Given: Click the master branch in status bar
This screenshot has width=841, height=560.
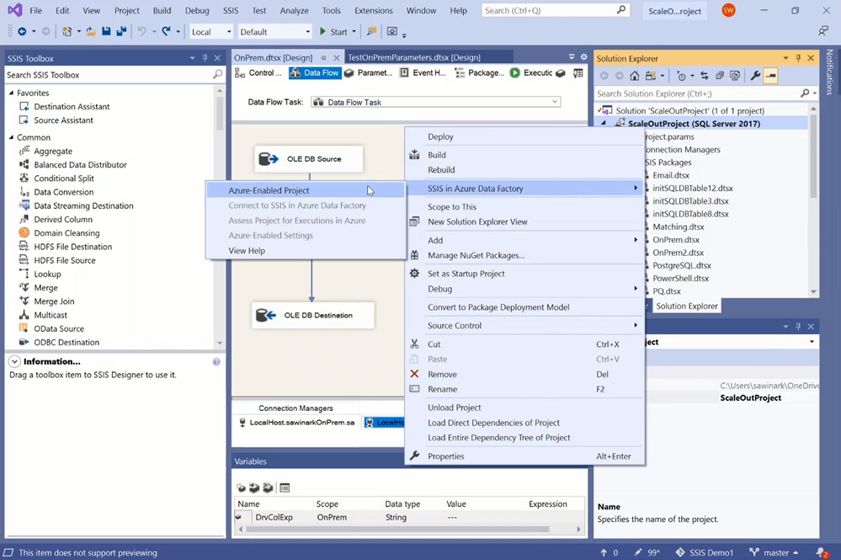Looking at the screenshot, I should 774,552.
